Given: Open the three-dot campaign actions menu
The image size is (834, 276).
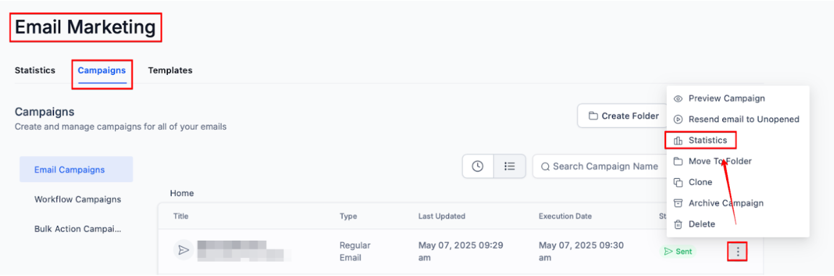Looking at the screenshot, I should coord(737,252).
